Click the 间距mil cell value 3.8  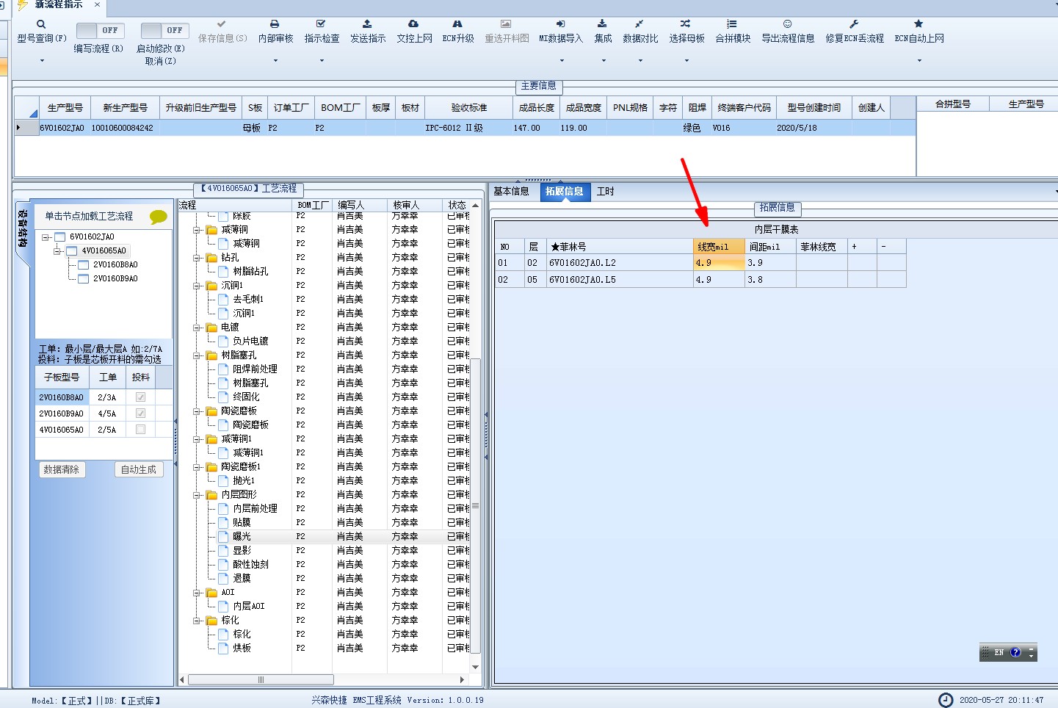click(770, 280)
